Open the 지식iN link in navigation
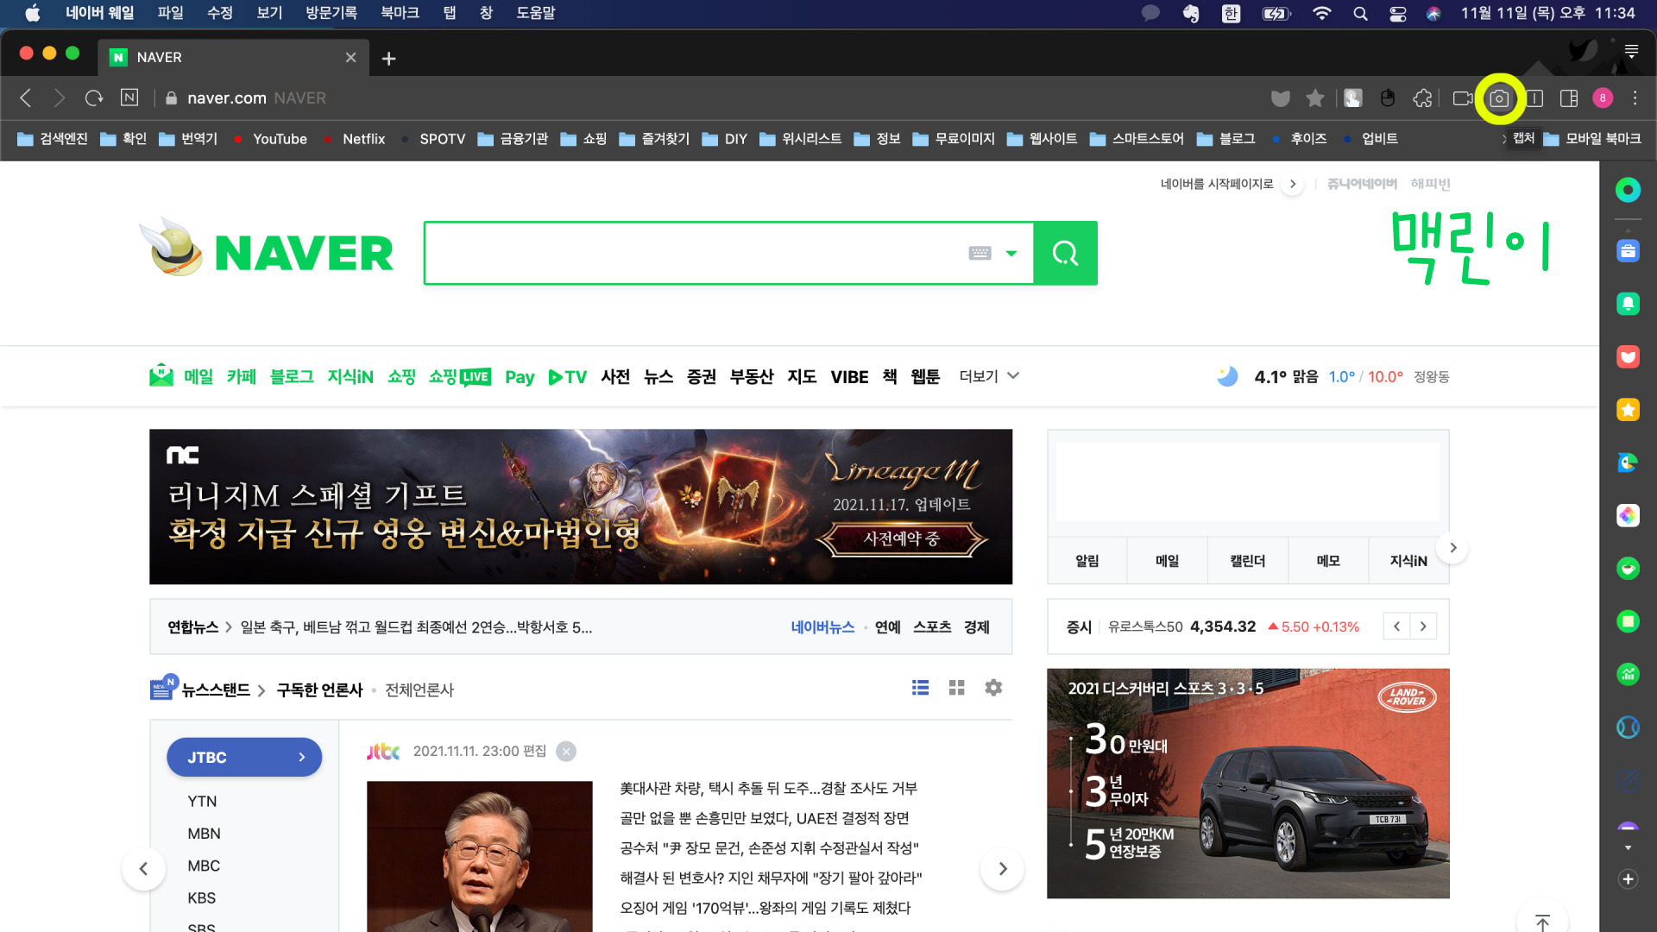Screen dimensions: 1657x932 point(350,376)
